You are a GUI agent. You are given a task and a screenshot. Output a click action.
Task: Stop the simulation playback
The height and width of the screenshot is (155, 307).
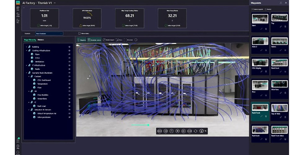pos(171,131)
